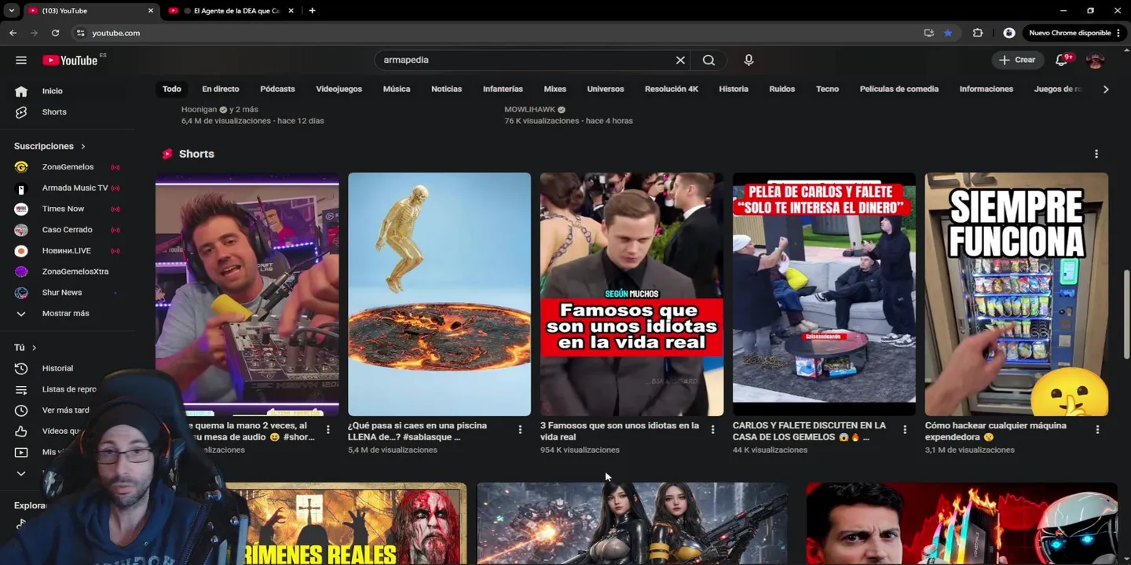Open Listas de reproducción in the sidebar

coord(68,389)
